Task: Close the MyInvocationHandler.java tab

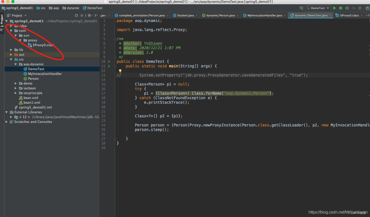Action: point(285,16)
